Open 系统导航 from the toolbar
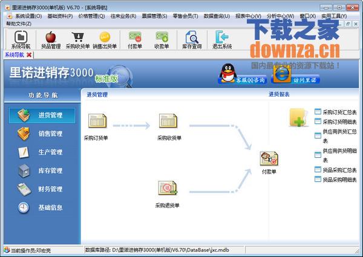Screen dimensions: 363x257 pos(21,40)
